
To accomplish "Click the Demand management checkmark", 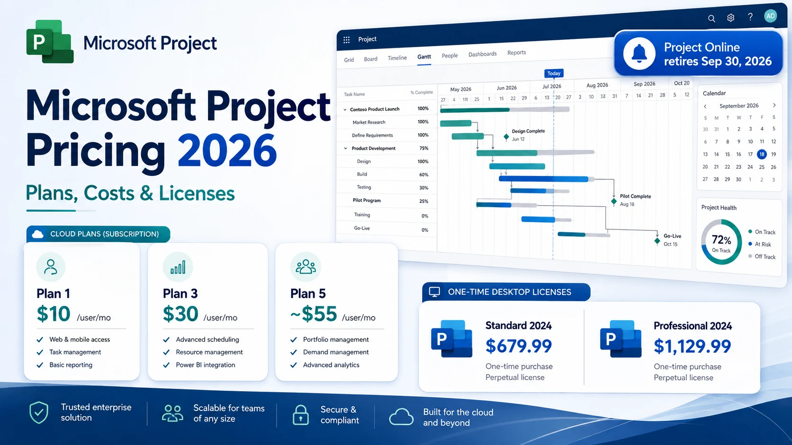I will 294,352.
